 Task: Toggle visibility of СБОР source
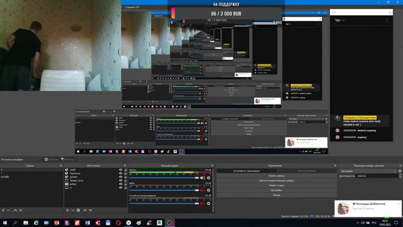(120, 170)
